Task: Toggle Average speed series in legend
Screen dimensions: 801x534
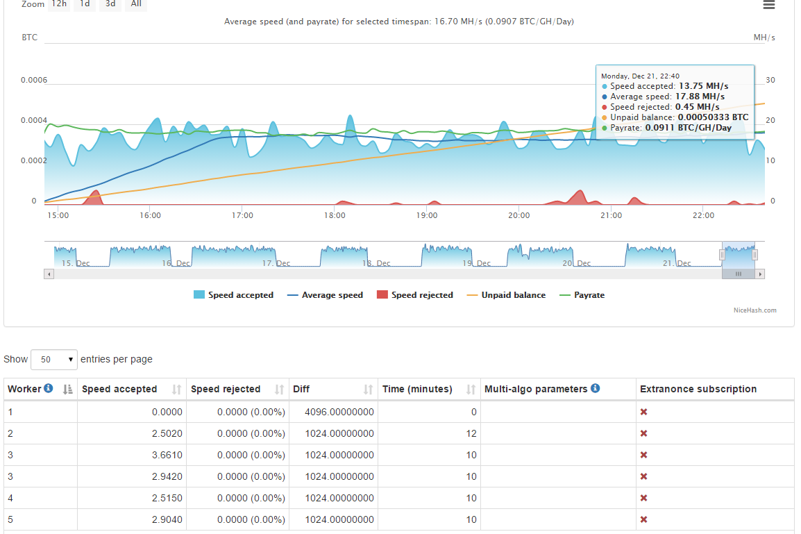Action: 325,295
